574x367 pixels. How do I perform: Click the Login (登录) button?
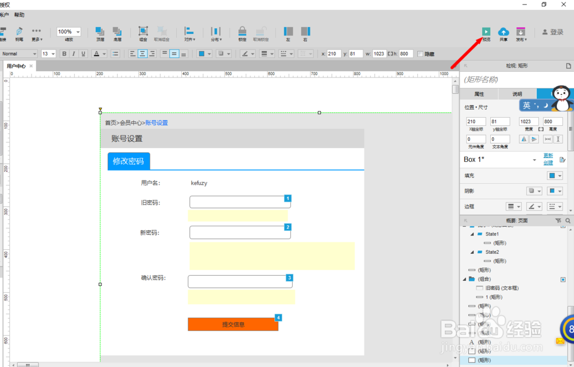(553, 32)
